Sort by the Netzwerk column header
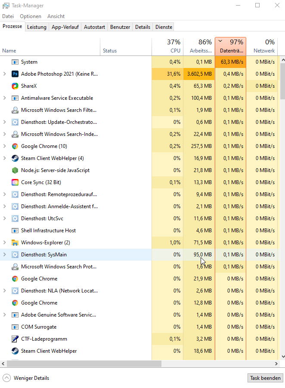The width and height of the screenshot is (285, 388). 262,46
